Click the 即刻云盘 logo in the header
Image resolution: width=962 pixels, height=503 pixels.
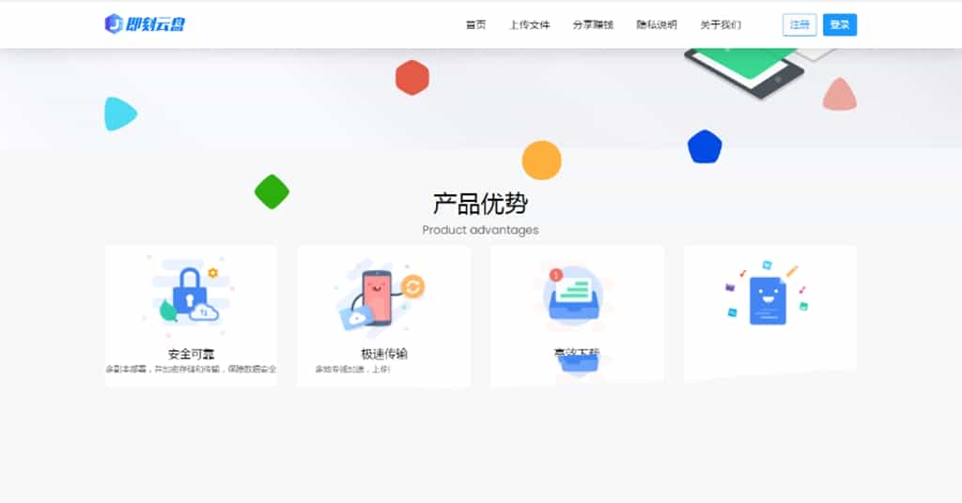point(145,23)
